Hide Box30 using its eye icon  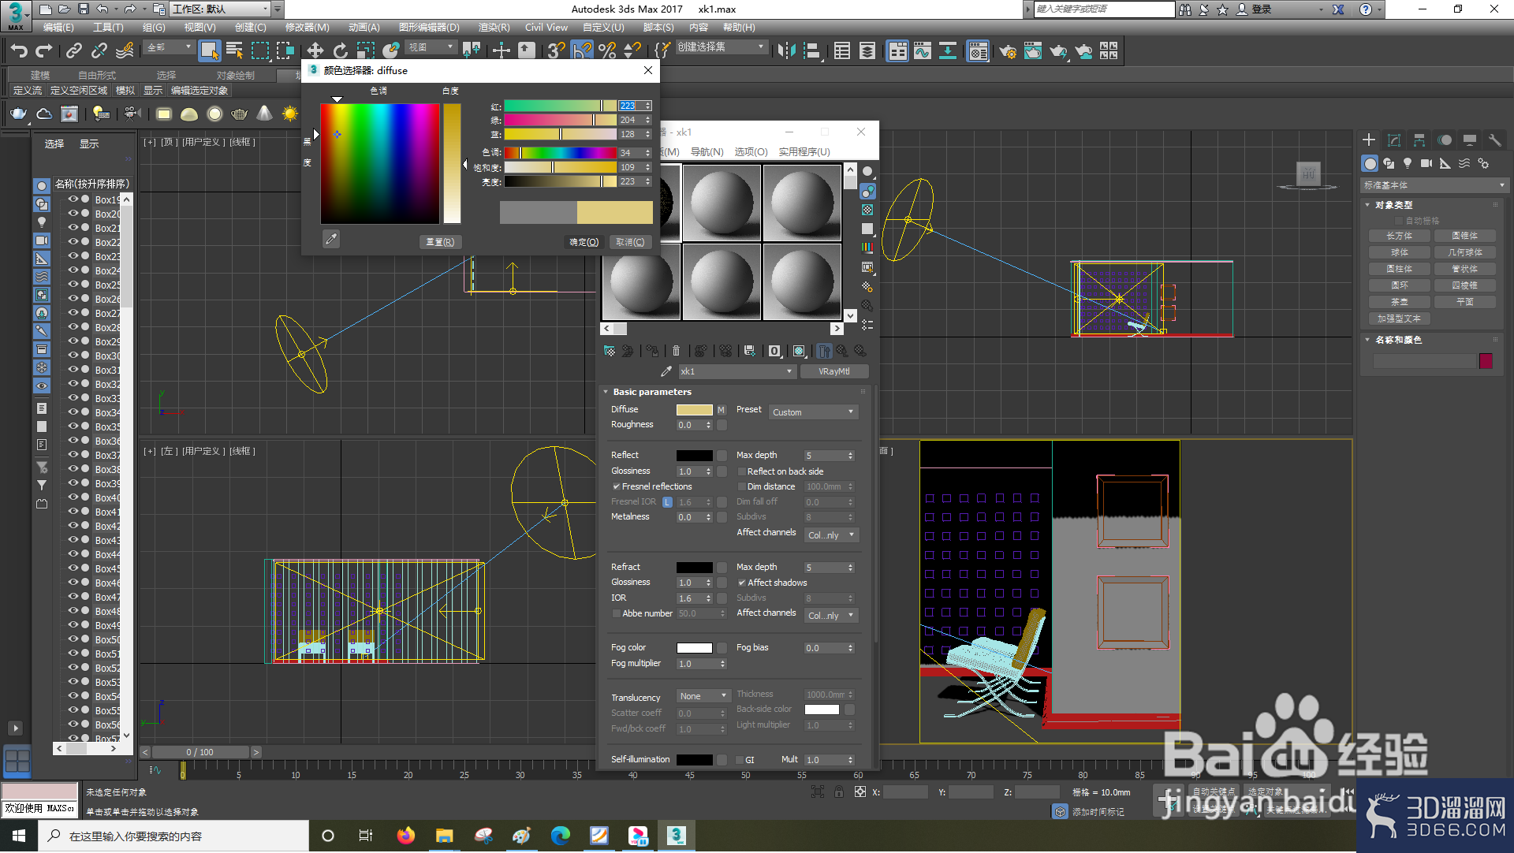coord(73,356)
